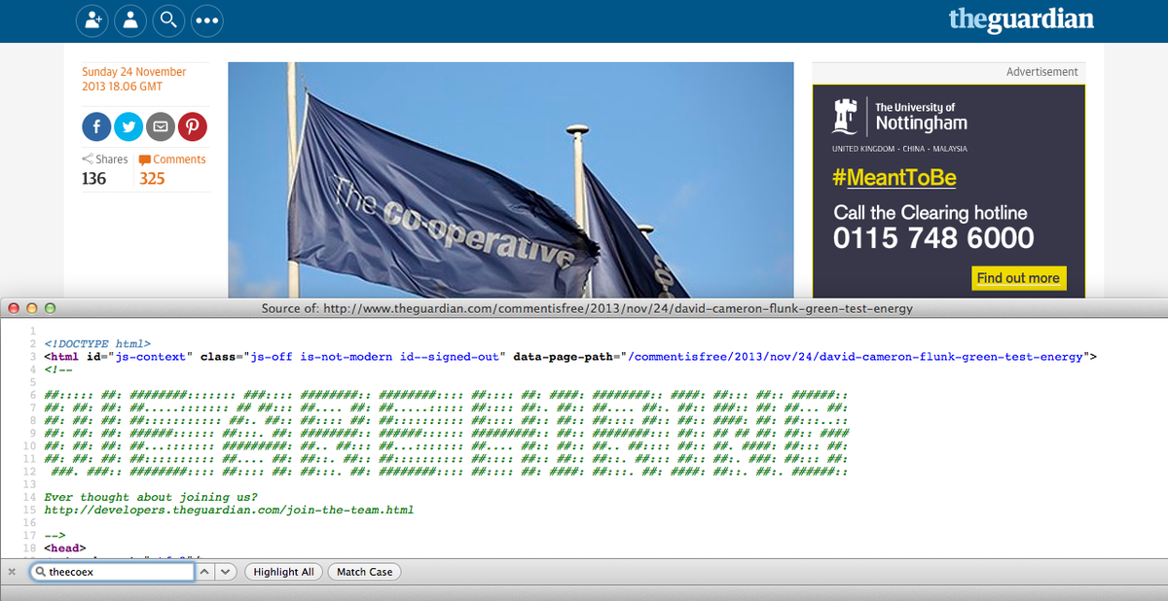Click the 'Ever thought about joining us?' comment
The image size is (1168, 601).
click(151, 496)
